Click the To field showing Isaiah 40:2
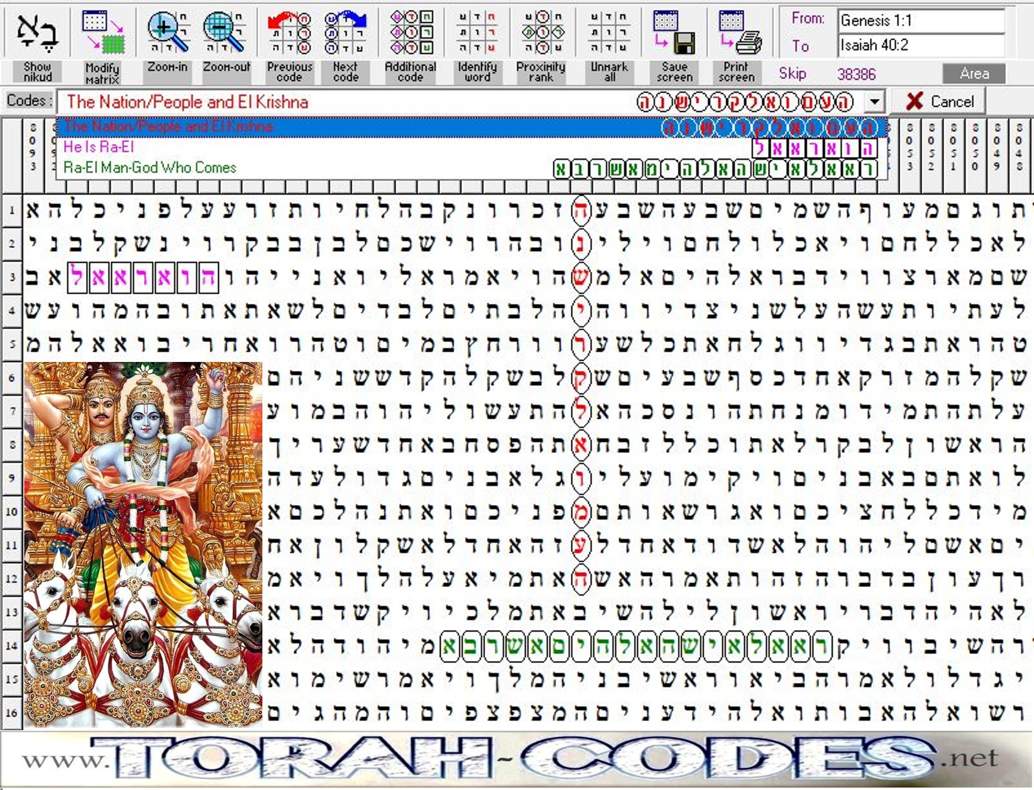The width and height of the screenshot is (1034, 790). tap(920, 45)
